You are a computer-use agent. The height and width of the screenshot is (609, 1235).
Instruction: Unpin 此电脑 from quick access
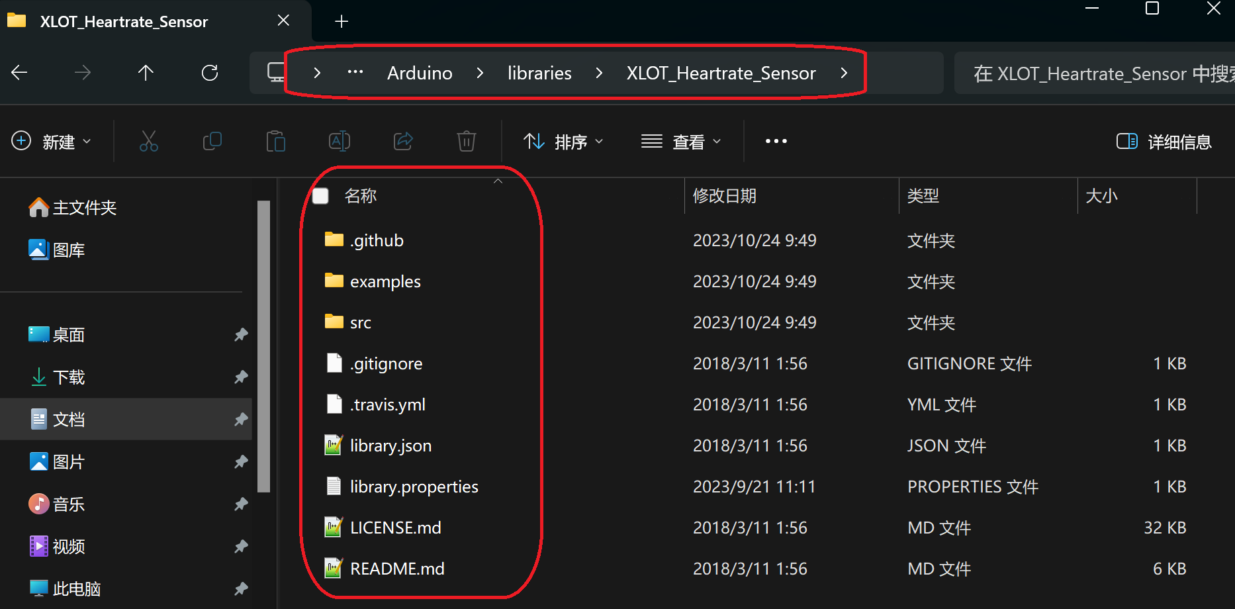(241, 588)
